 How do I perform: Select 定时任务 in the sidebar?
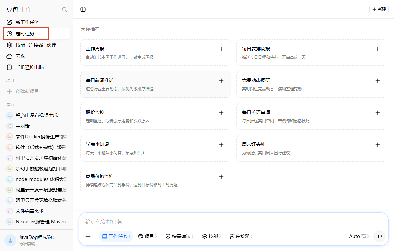tap(36, 34)
